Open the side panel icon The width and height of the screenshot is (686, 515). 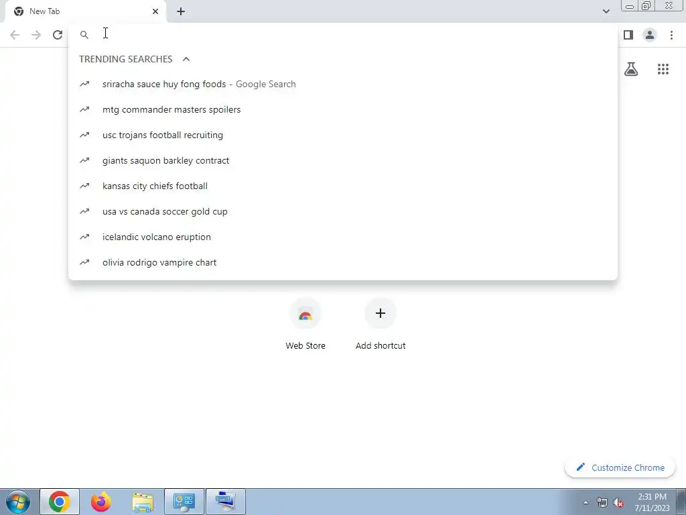coord(628,35)
